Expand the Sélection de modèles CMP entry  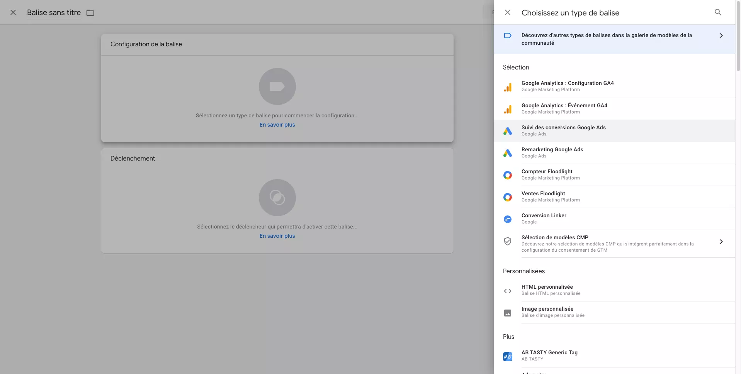(721, 241)
